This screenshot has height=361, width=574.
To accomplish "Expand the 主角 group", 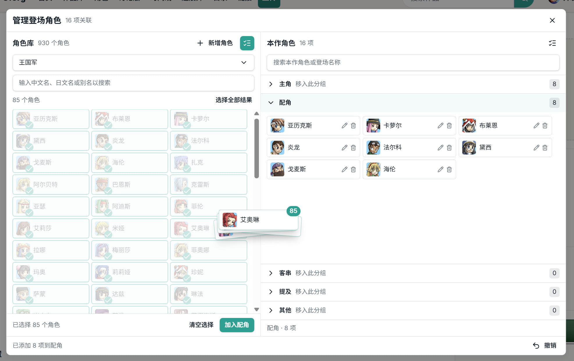I will coord(271,84).
